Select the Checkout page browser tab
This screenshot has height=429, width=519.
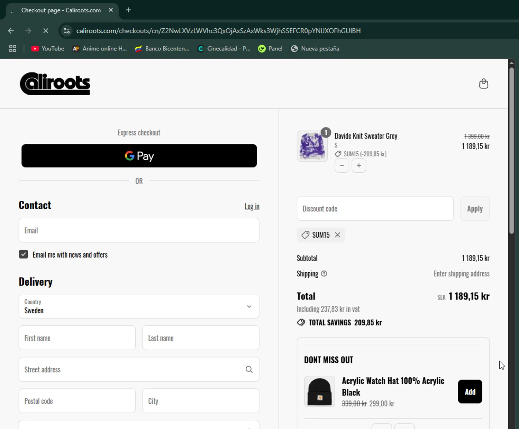point(62,10)
